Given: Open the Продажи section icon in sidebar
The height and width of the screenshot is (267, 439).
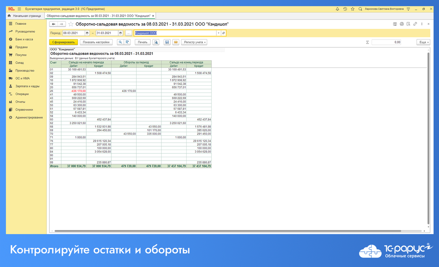Looking at the screenshot, I should click(10, 47).
